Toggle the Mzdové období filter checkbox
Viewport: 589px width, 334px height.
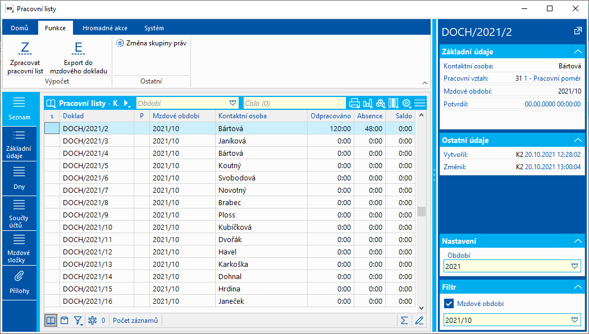[x=449, y=304]
